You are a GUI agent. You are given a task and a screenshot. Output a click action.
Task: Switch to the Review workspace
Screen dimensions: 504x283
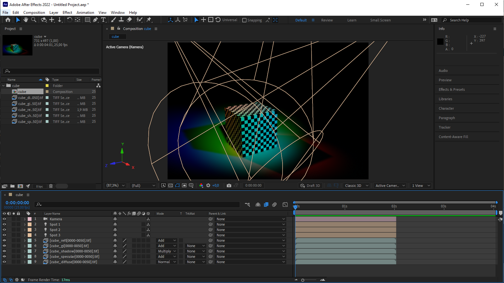point(327,20)
